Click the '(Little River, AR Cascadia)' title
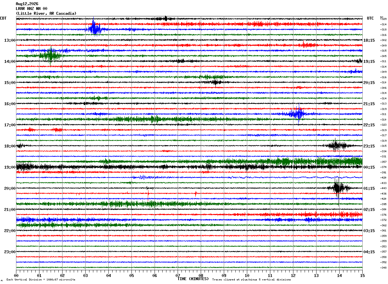388x284 pixels. point(46,13)
